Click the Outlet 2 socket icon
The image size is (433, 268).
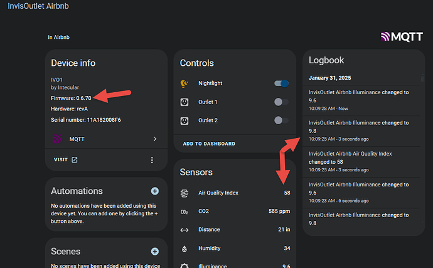184,121
